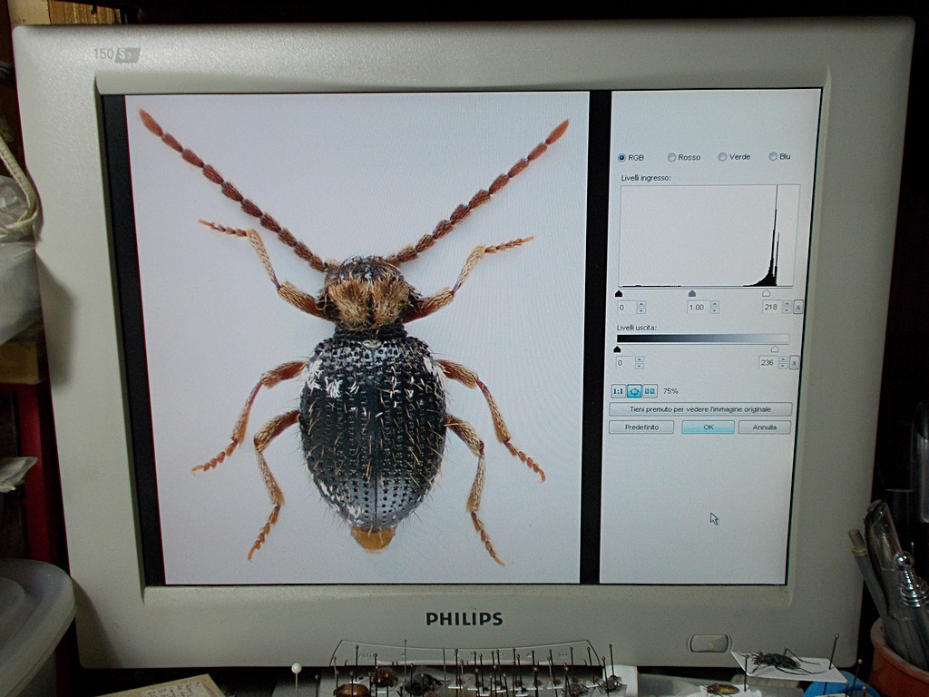Click the x reset button beside output 236
Image resolution: width=929 pixels, height=697 pixels.
click(794, 362)
